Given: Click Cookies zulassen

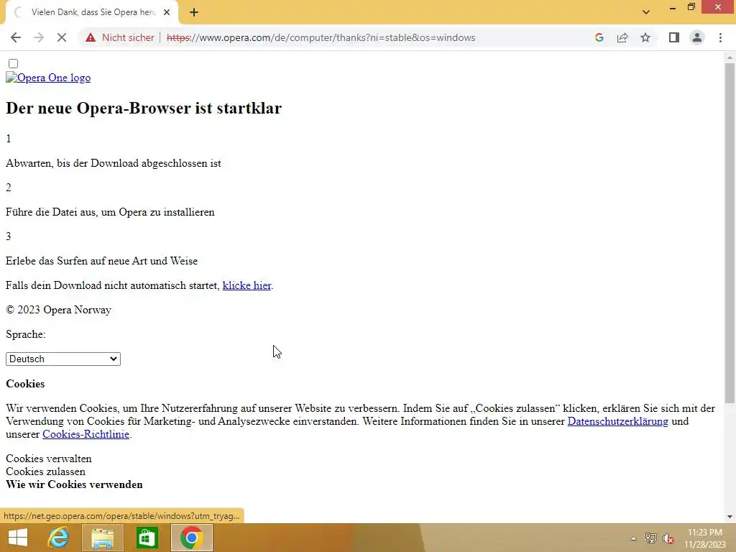Looking at the screenshot, I should pos(45,471).
